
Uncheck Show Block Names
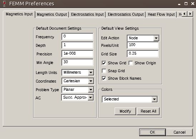point(104,78)
